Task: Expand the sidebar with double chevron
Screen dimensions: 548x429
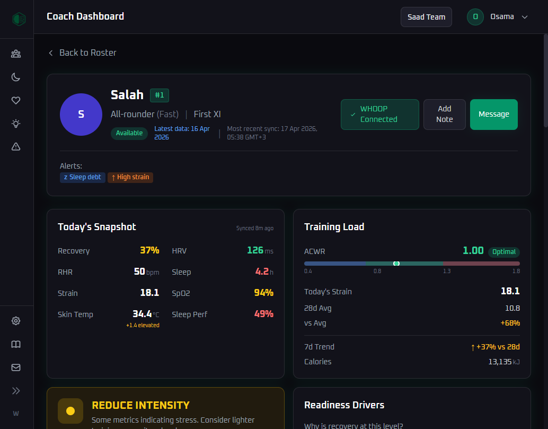Action: pyautogui.click(x=16, y=391)
